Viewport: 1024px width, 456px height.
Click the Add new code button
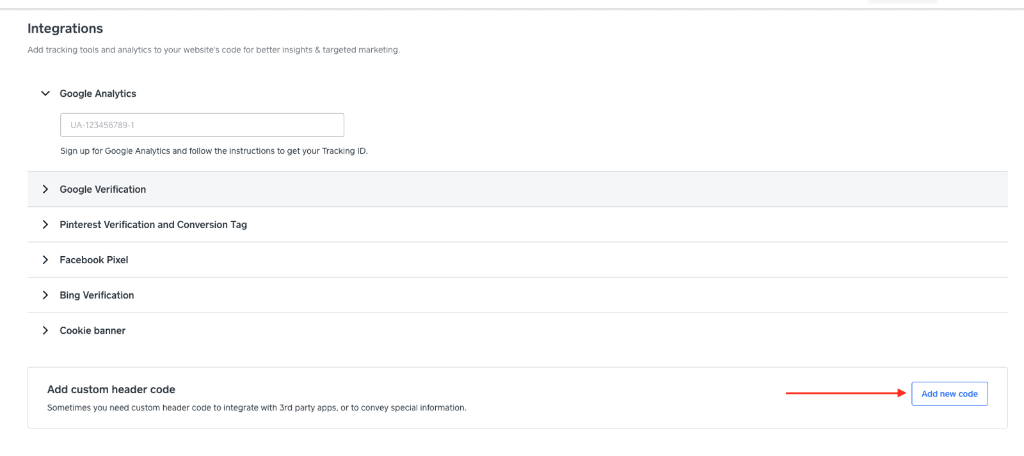pos(950,394)
